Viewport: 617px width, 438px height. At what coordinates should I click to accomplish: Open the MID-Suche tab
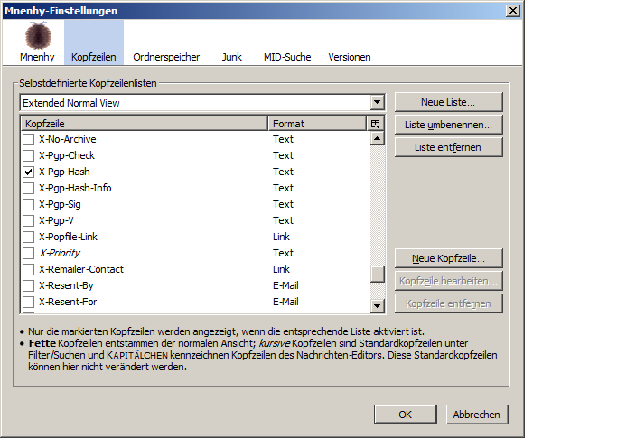pyautogui.click(x=286, y=57)
